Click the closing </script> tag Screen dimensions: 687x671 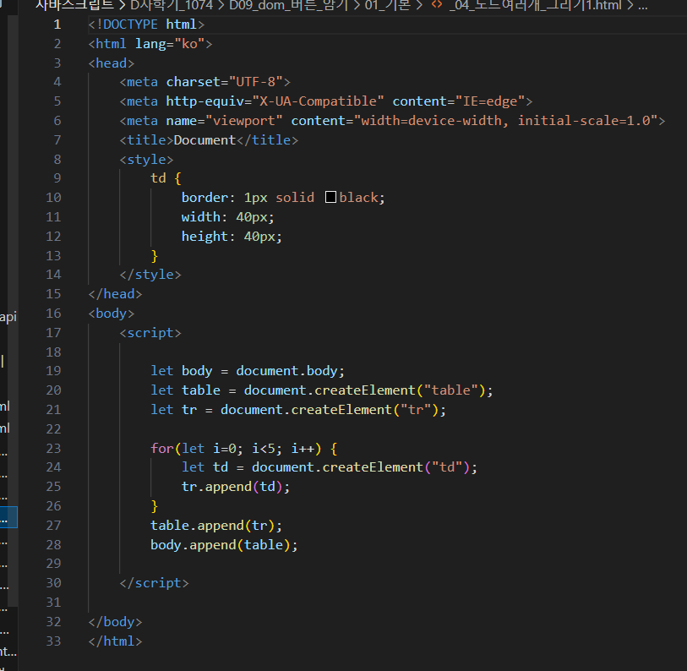click(x=155, y=583)
